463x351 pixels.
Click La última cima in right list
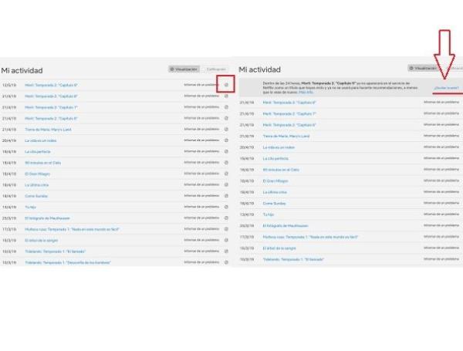point(275,192)
